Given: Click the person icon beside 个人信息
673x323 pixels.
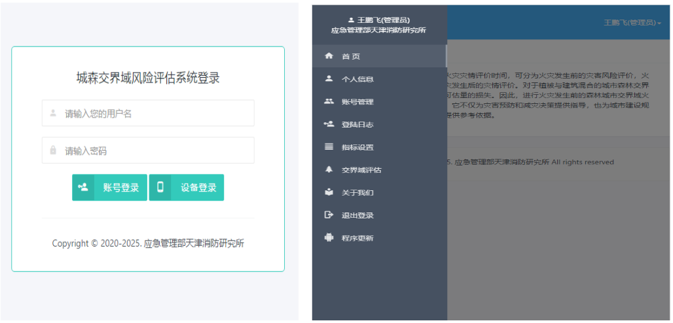Looking at the screenshot, I should [329, 78].
